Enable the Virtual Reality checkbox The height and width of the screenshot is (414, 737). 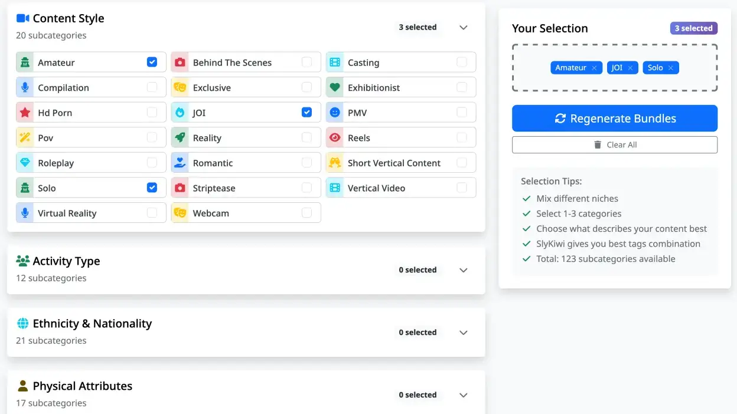click(152, 213)
